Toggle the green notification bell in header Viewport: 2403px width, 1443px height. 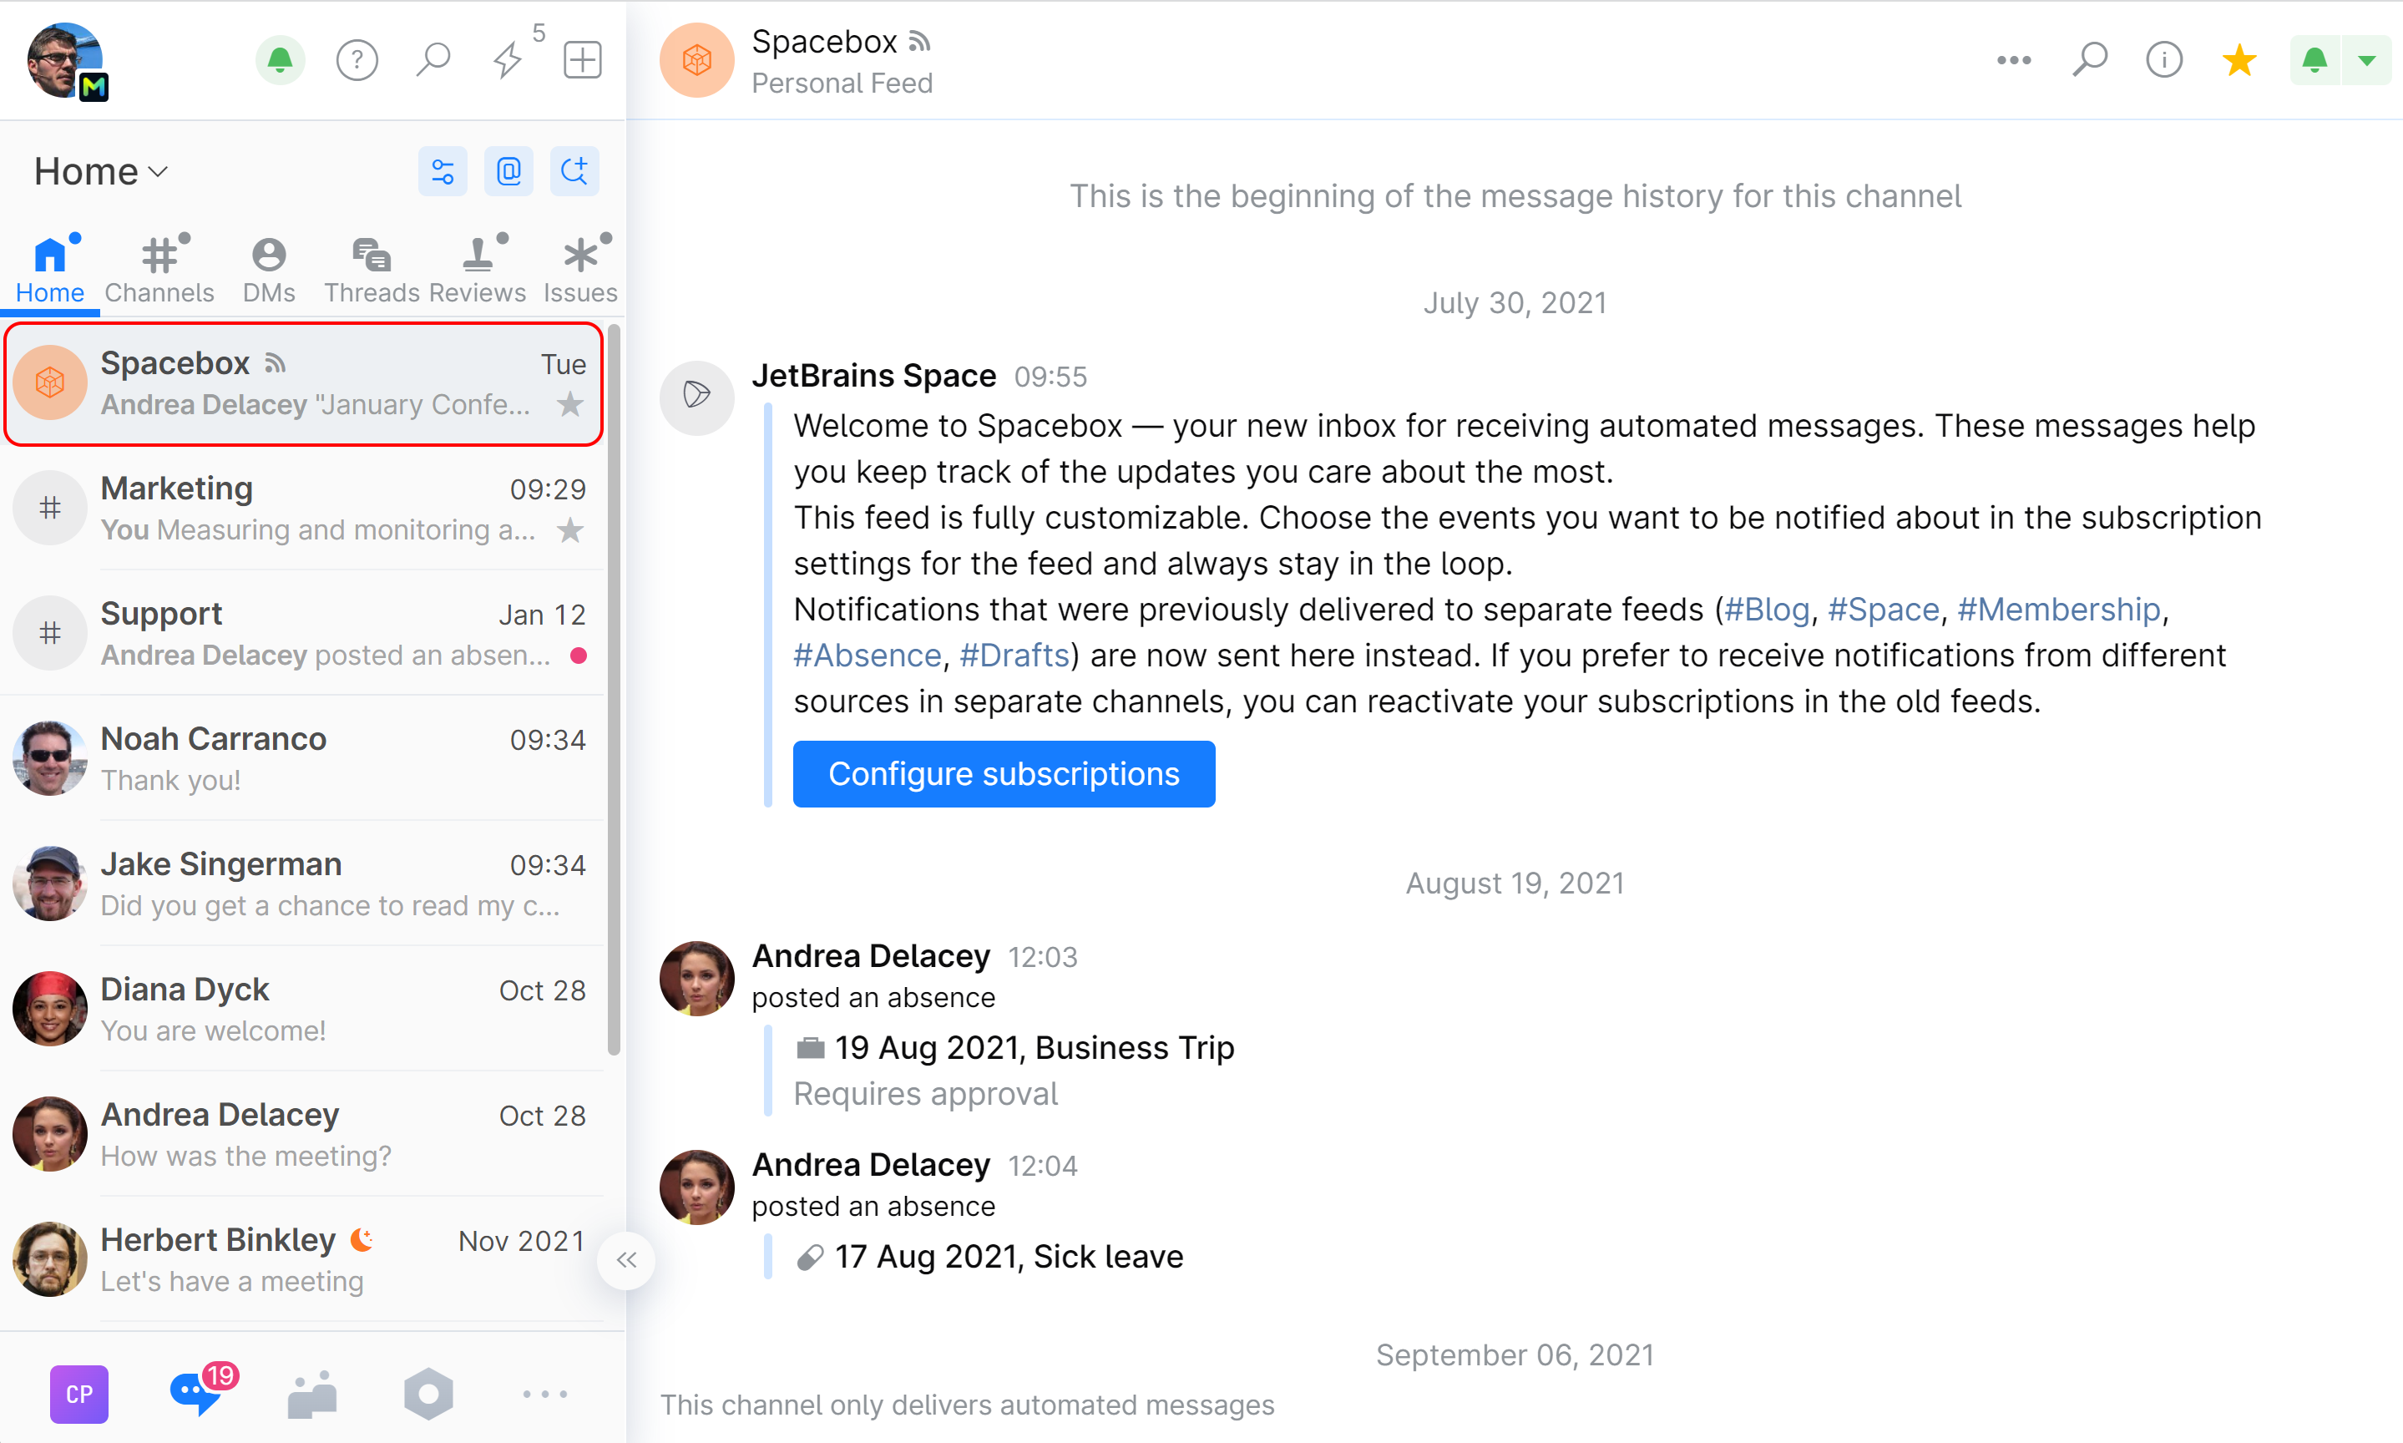click(x=2314, y=60)
